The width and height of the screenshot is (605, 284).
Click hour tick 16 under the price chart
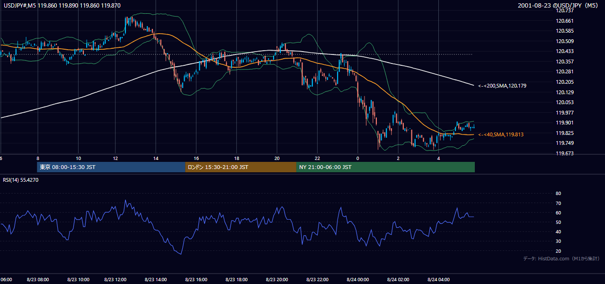(196, 159)
